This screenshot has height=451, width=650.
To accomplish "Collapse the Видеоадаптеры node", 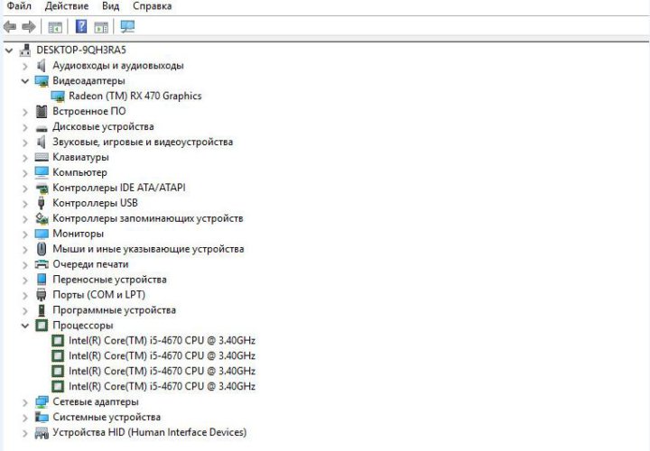I will pos(25,81).
